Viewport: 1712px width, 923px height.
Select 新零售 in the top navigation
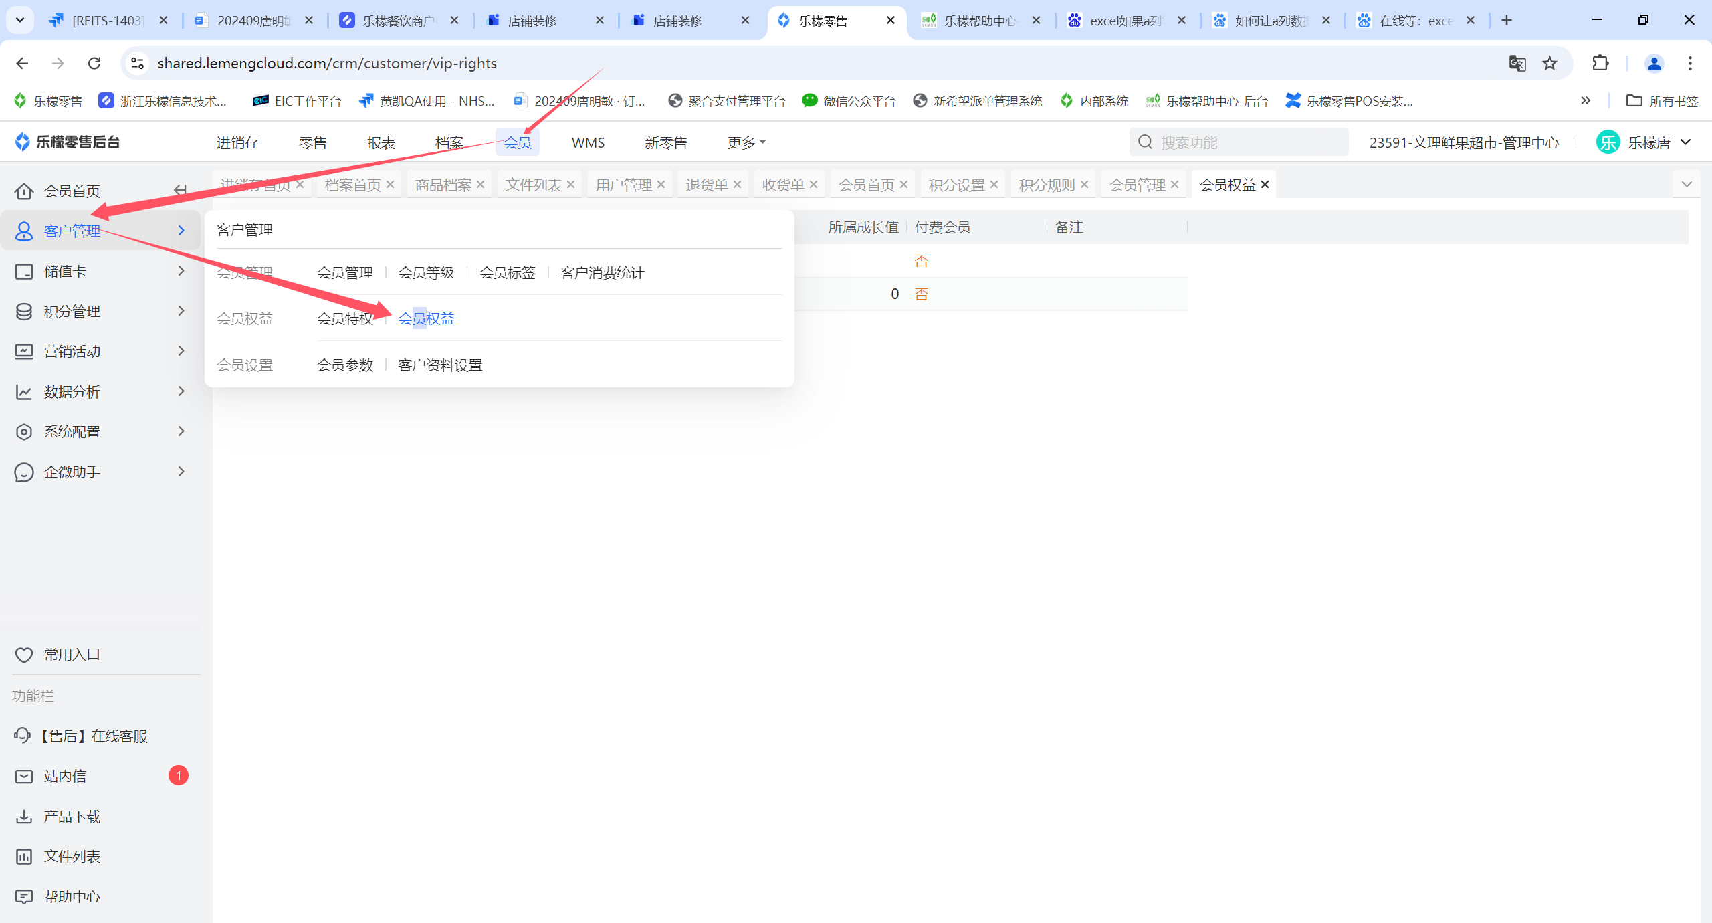(x=665, y=142)
